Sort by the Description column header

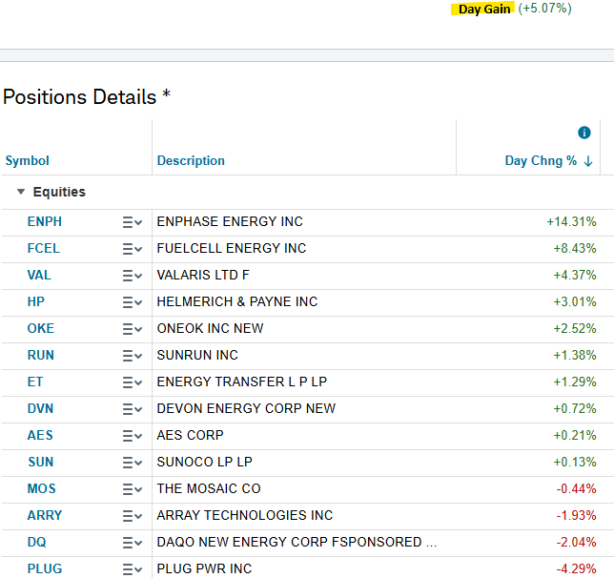pos(191,160)
